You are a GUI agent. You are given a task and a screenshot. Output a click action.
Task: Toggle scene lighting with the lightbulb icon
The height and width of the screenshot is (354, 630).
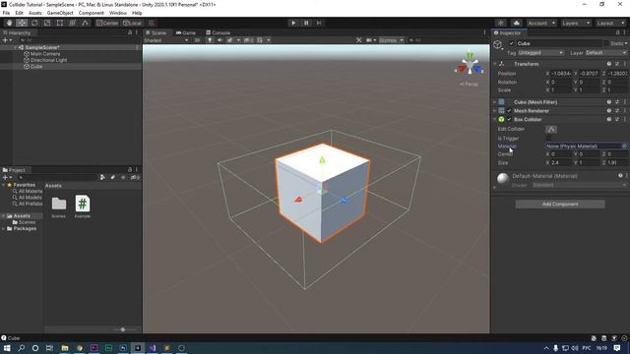(210, 40)
